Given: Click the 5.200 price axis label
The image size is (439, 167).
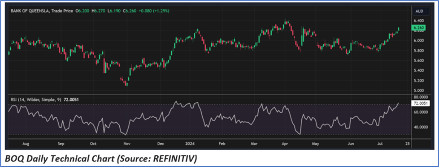Looking at the screenshot, I should click(419, 81).
